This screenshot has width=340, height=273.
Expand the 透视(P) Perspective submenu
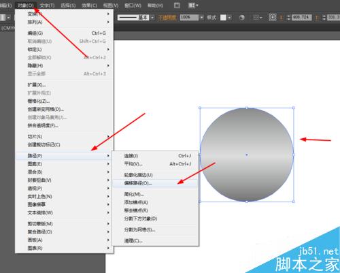[x=64, y=189]
